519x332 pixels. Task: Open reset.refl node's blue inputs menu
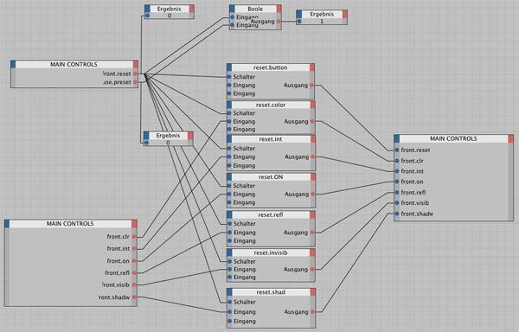(229, 215)
